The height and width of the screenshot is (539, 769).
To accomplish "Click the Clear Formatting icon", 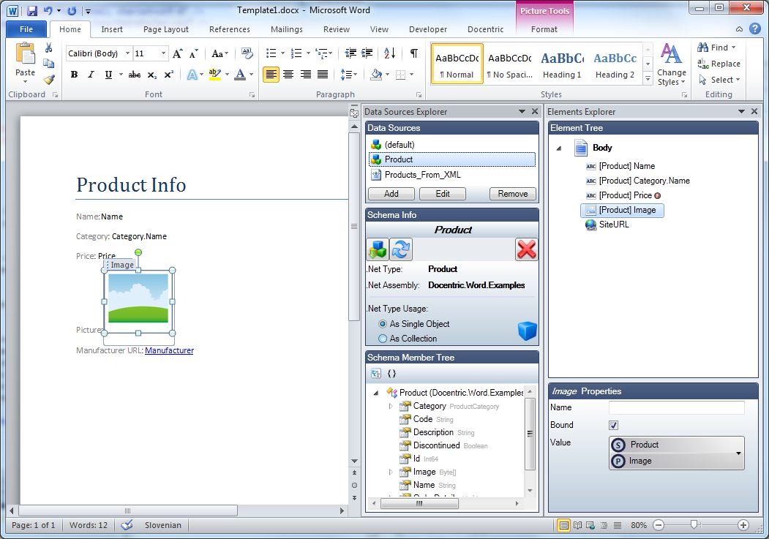I will [247, 53].
